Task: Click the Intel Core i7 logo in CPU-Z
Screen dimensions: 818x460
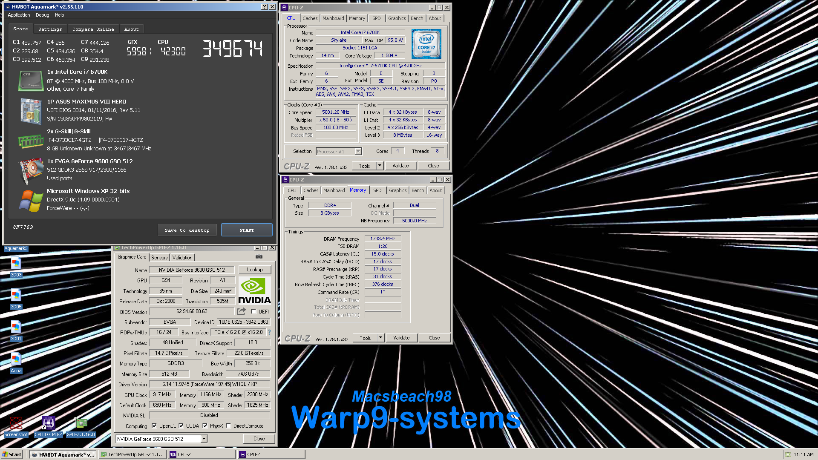Action: [x=426, y=44]
